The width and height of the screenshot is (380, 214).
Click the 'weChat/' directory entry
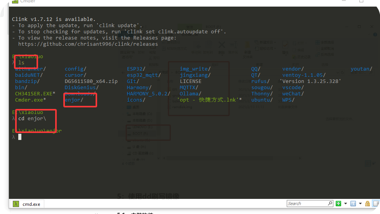(293, 94)
